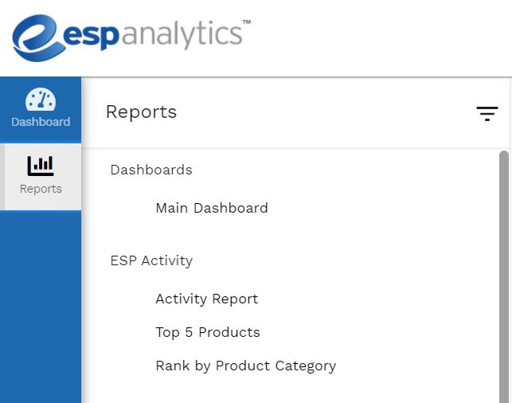Viewport: 512px width, 403px height.
Task: Collapse the ESP Activity category header
Action: [x=151, y=261]
